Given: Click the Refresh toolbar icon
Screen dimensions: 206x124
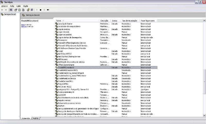Looking at the screenshot, I should (x=20, y=10).
